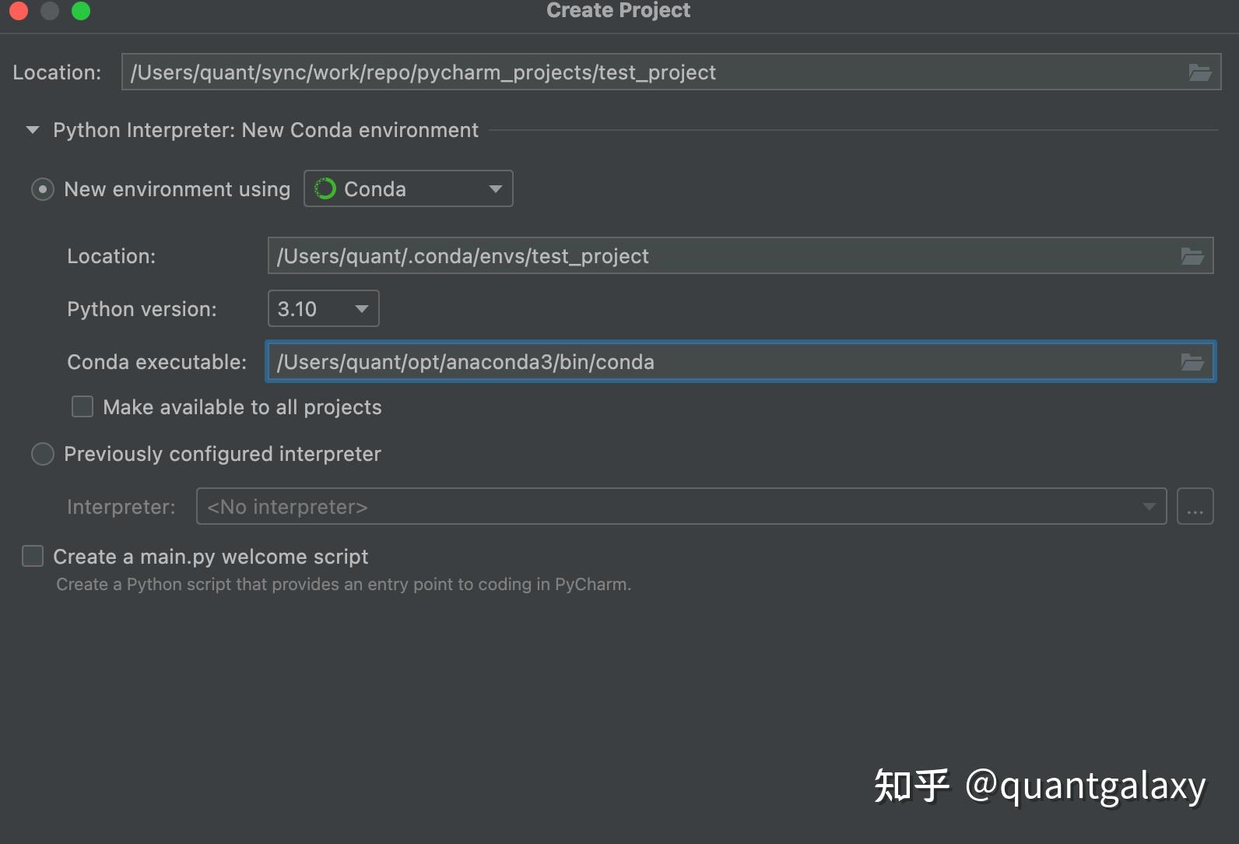This screenshot has height=844, width=1239.
Task: Select New environment using radio button
Action: [42, 189]
